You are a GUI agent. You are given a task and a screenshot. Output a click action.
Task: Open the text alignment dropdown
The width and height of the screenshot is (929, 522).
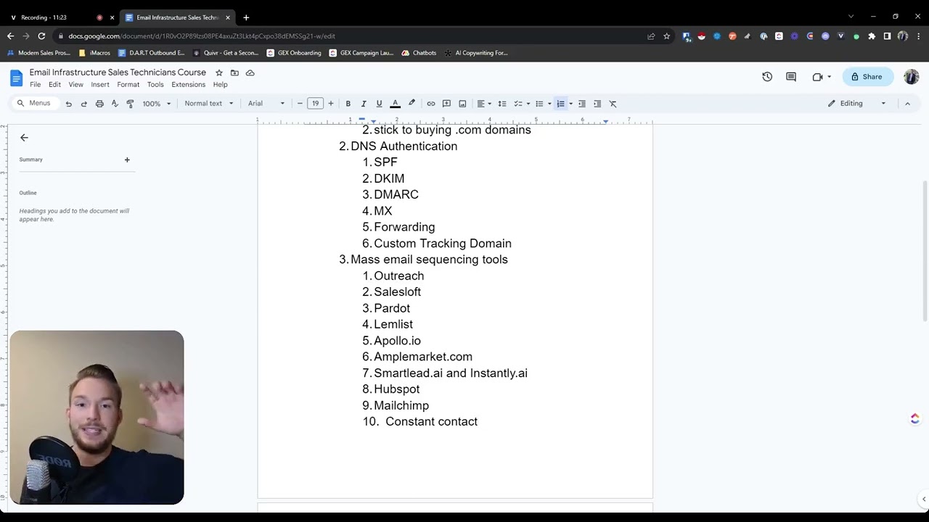click(x=484, y=104)
